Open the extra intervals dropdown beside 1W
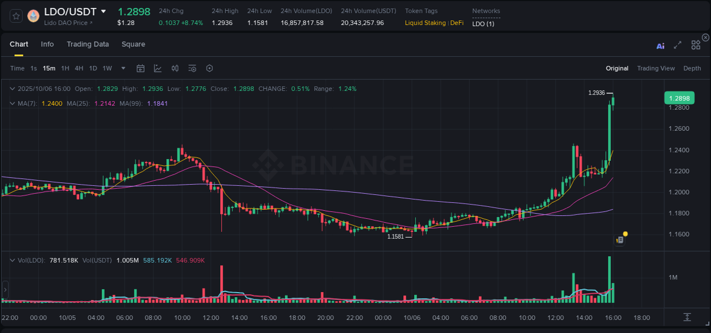 [122, 68]
